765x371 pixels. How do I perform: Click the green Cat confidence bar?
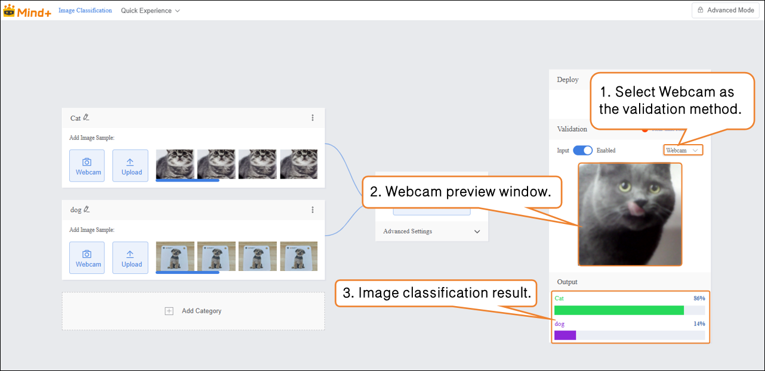[619, 310]
